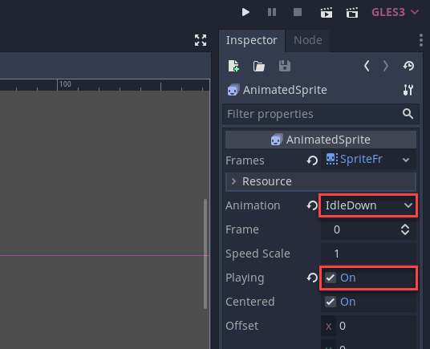The image size is (430, 349).
Task: Toggle the Playing checkbox
Action: (331, 278)
